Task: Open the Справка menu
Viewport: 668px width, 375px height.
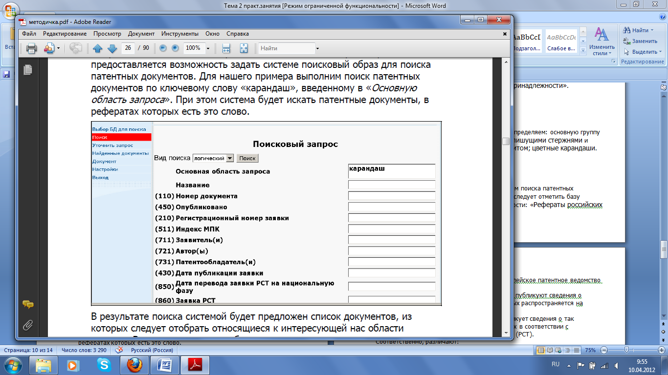Action: (x=238, y=34)
